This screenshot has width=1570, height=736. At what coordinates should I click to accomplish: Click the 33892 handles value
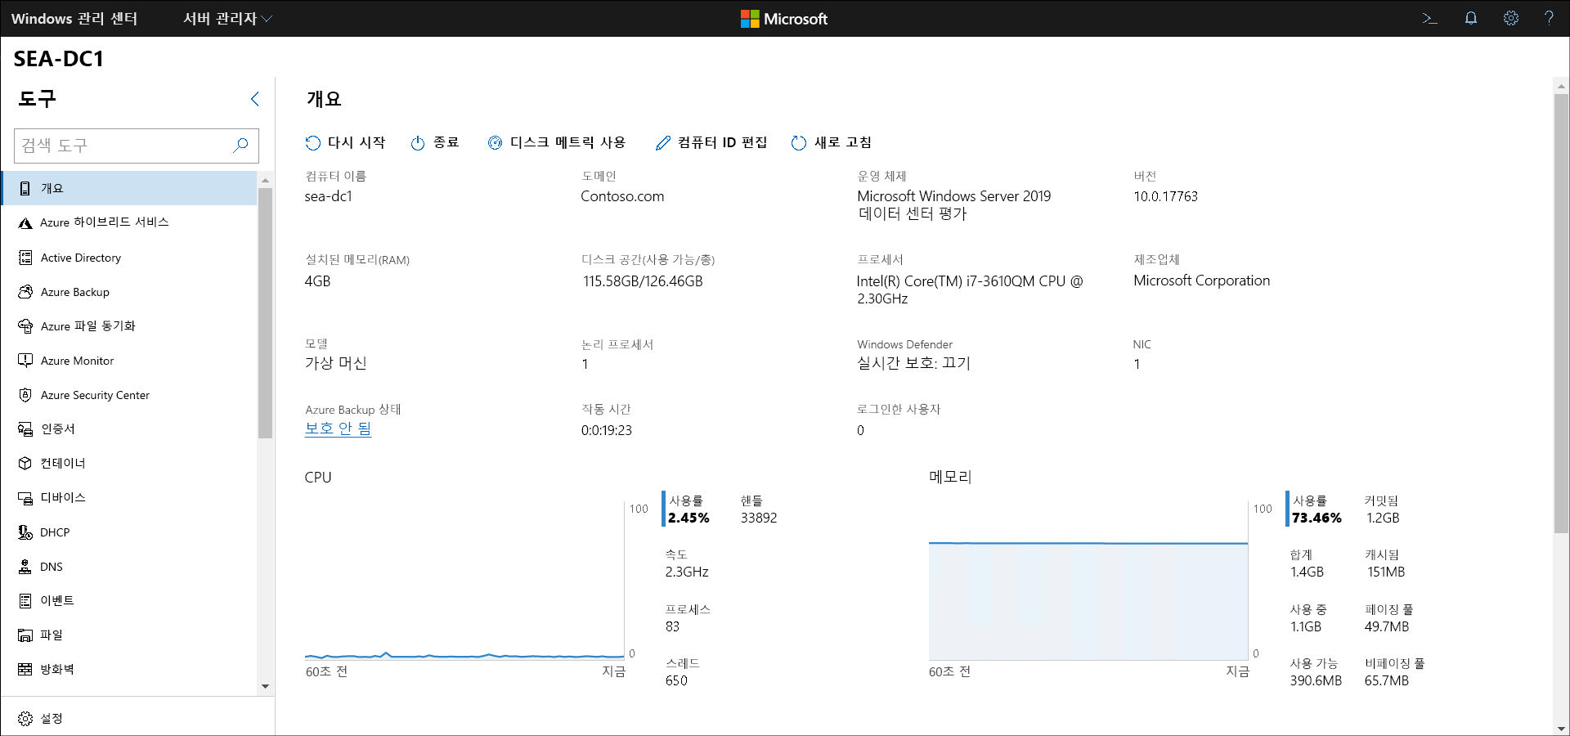759,518
